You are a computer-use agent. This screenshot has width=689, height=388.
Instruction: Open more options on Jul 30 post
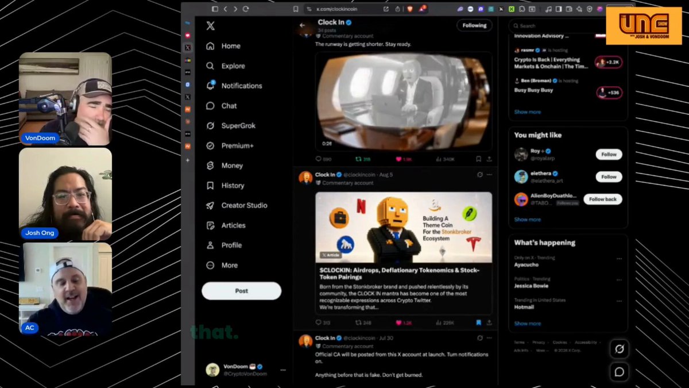pos(489,339)
